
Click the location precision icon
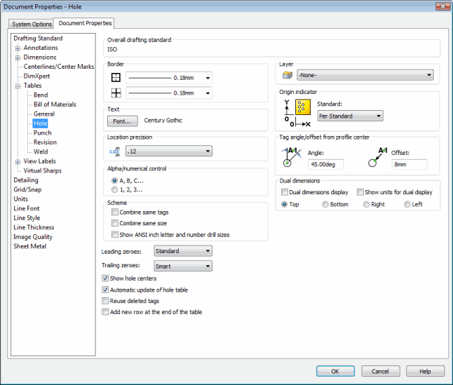point(115,151)
